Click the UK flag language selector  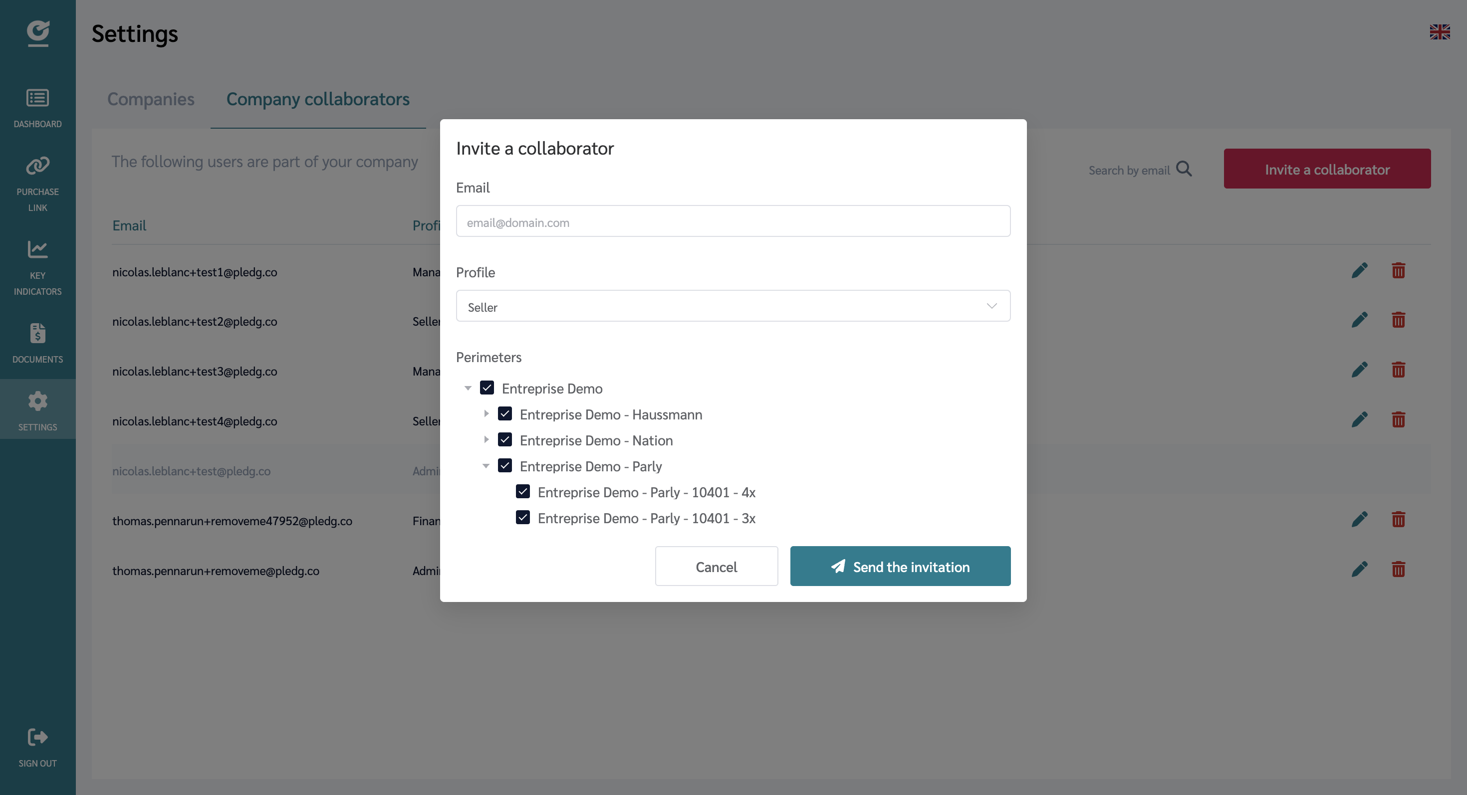click(1440, 32)
